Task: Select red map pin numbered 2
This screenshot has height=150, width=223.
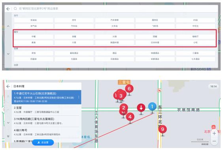Action: tap(124, 107)
